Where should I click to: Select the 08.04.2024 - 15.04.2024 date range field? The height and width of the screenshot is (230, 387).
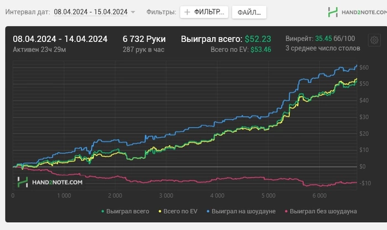tap(91, 12)
